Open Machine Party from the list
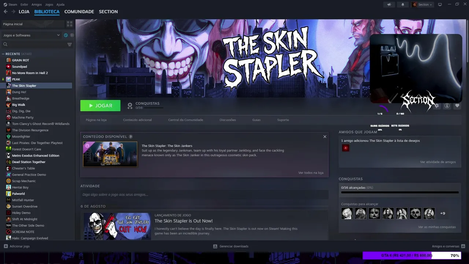The image size is (469, 264). coord(23,117)
